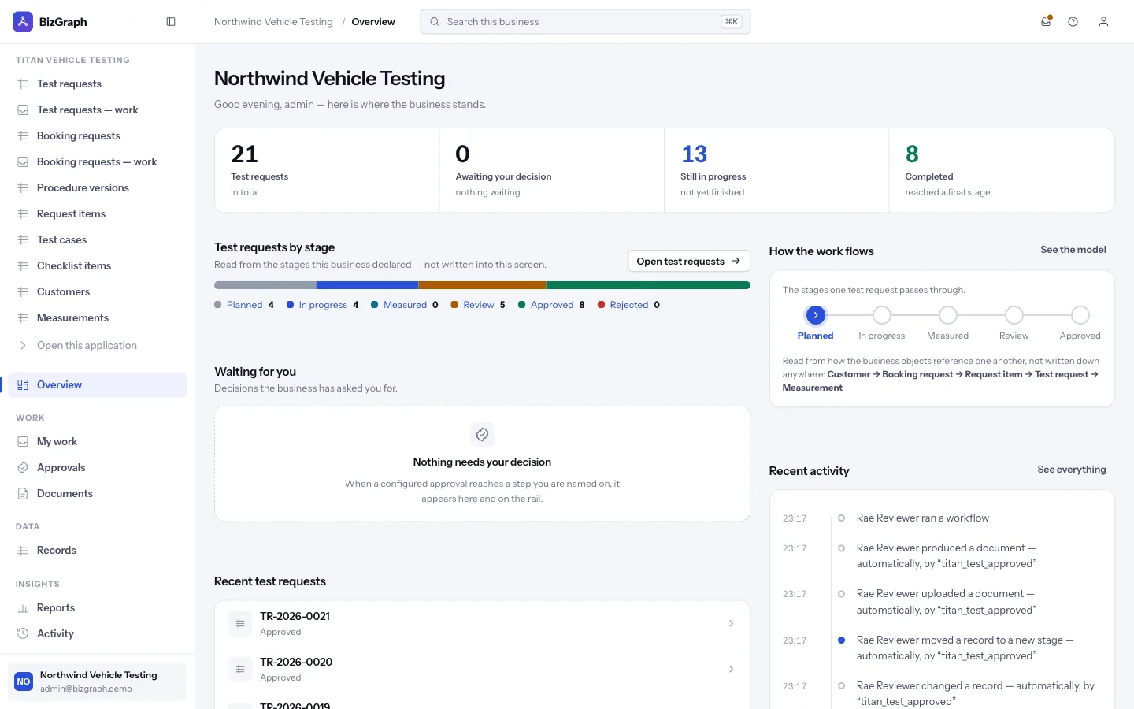Select the Planned stage circle

(816, 315)
